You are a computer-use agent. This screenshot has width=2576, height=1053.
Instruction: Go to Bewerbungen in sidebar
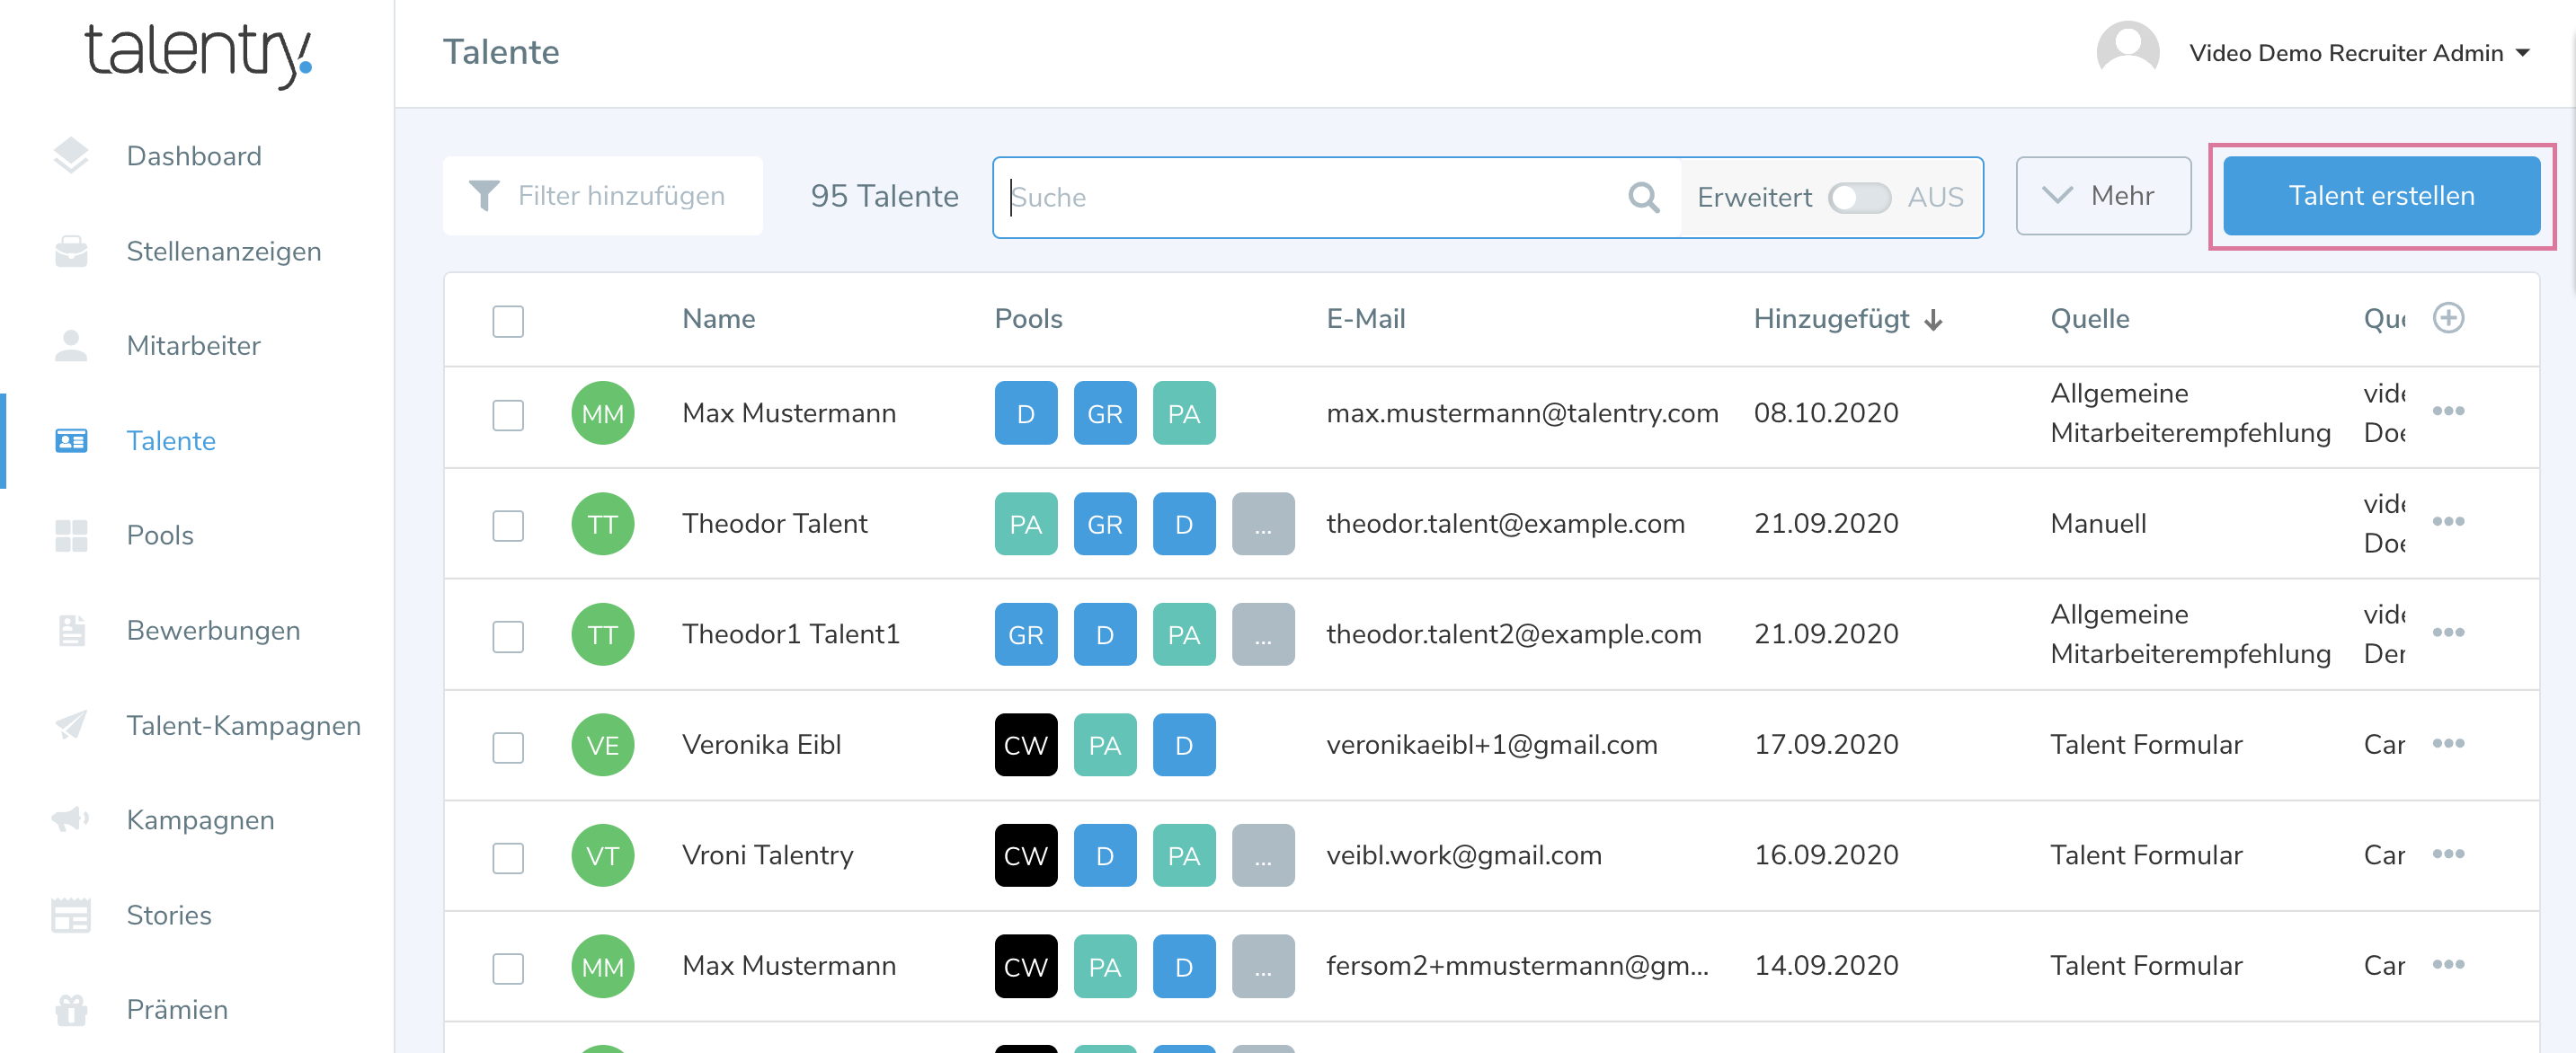(213, 630)
